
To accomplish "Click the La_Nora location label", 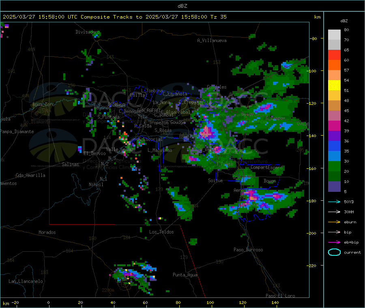I will pos(161,102).
